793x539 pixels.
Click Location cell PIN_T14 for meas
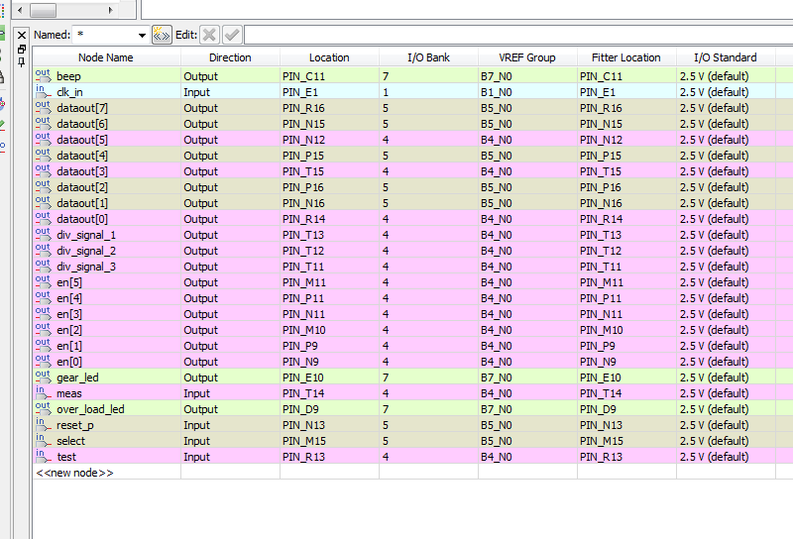(329, 393)
